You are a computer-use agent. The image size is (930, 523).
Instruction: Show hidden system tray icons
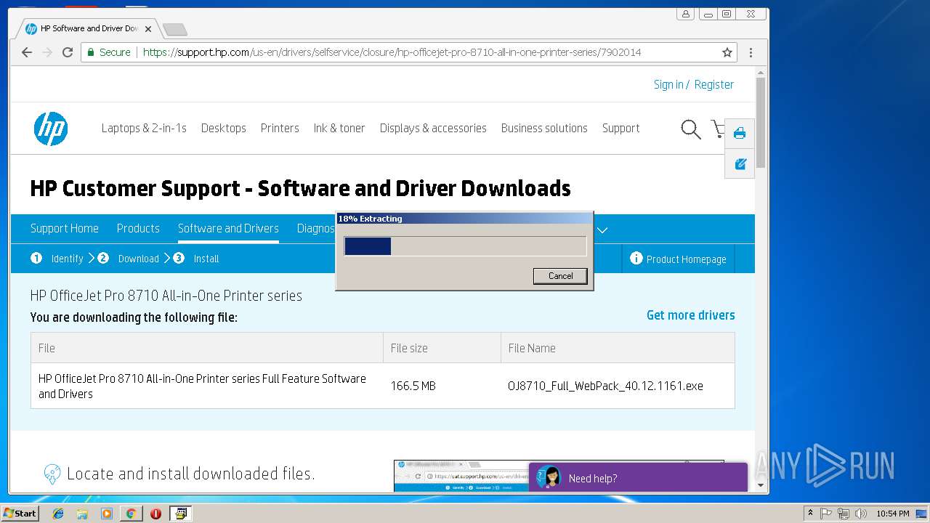810,514
